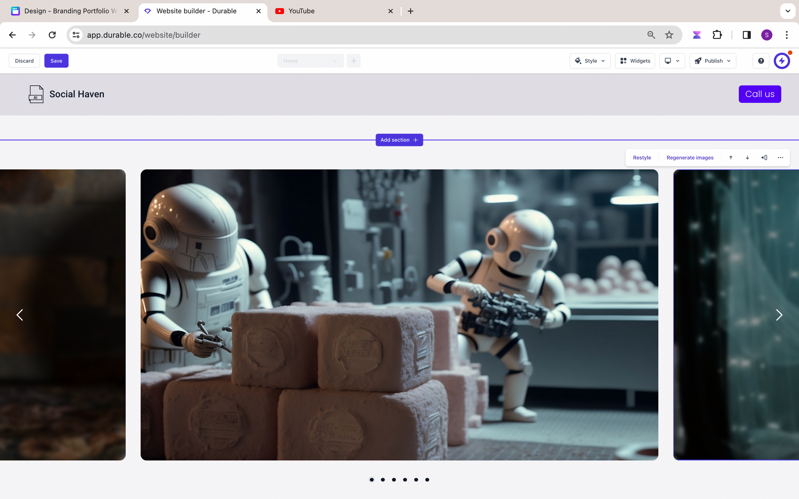This screenshot has height=499, width=799.
Task: Click the Call us button
Action: pos(760,94)
